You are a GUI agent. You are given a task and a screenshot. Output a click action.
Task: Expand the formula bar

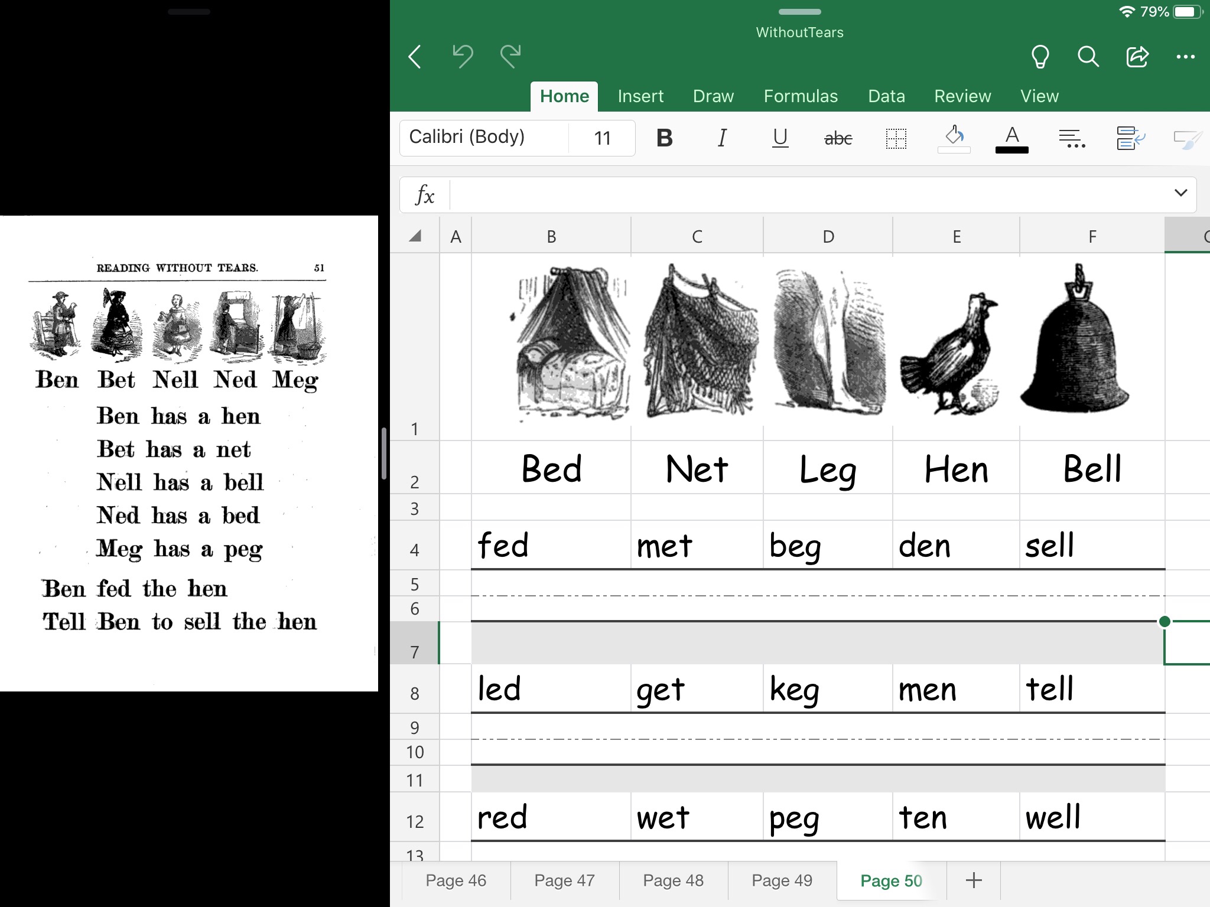tap(1179, 194)
